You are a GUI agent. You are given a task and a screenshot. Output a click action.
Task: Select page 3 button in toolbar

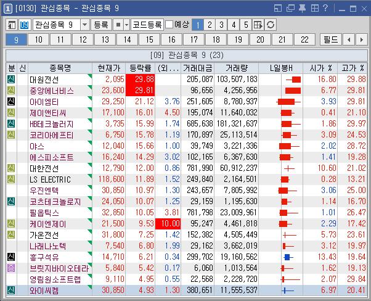click(x=221, y=25)
